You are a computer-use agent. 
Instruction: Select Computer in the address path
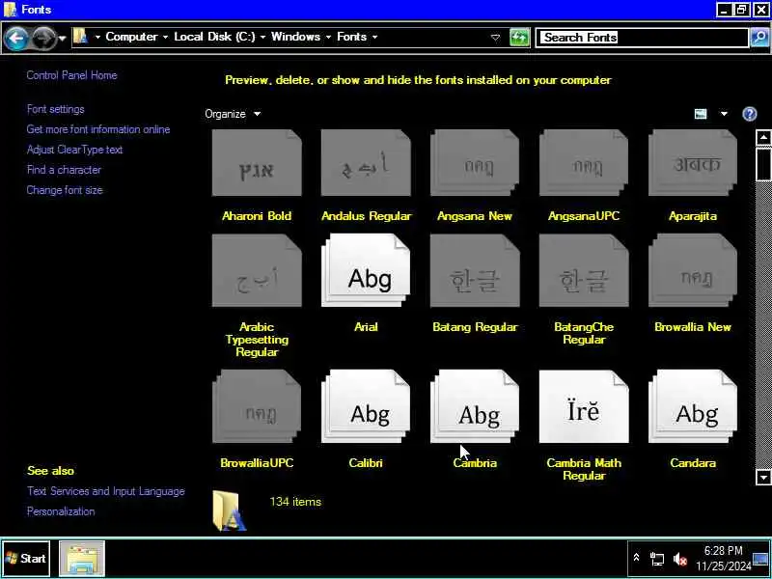click(x=131, y=37)
